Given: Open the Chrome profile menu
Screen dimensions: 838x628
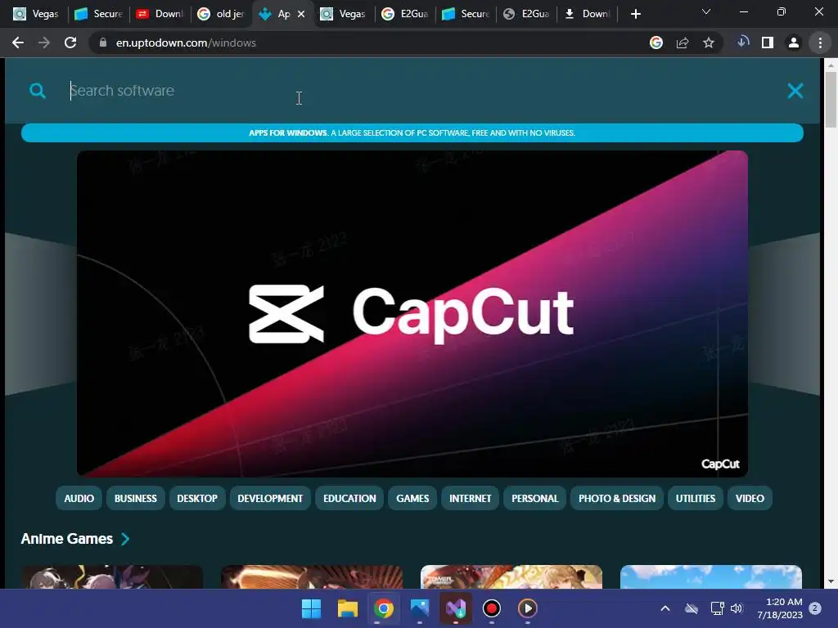Looking at the screenshot, I should (x=794, y=43).
